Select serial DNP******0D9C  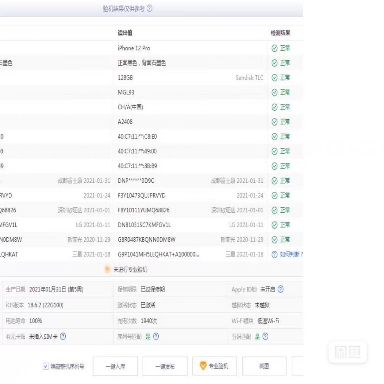(x=136, y=181)
